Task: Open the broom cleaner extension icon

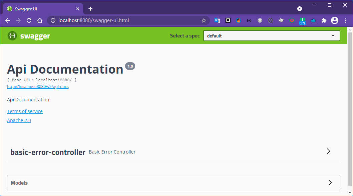Action: [x=239, y=20]
